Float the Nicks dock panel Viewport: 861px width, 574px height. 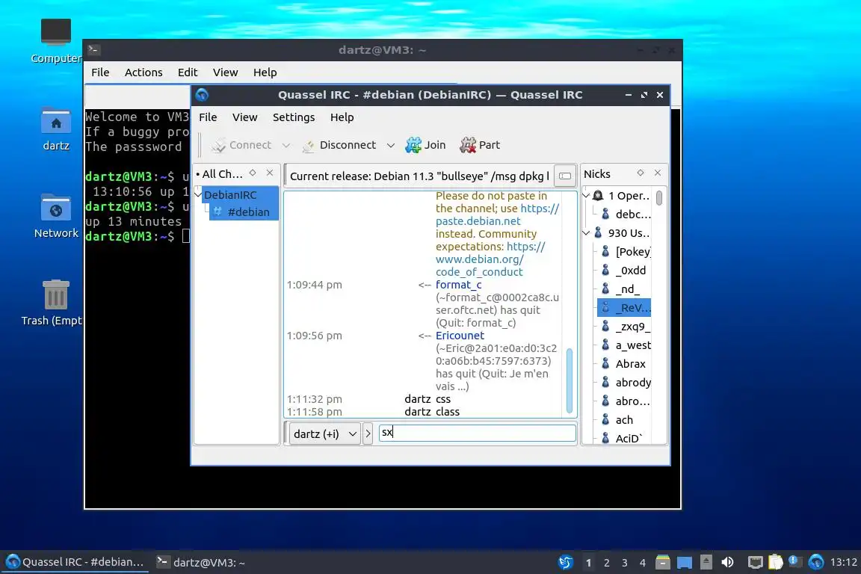click(641, 173)
